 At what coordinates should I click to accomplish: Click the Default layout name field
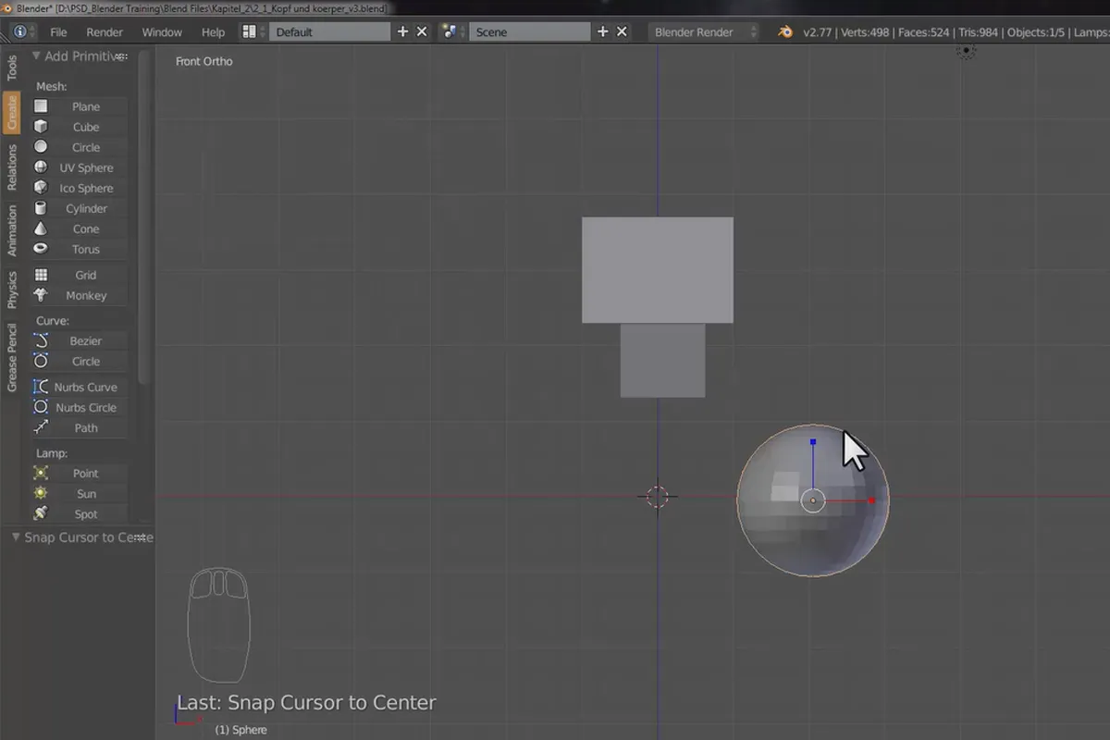click(x=330, y=31)
